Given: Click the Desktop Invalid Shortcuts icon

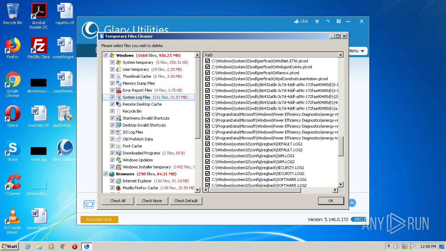Looking at the screenshot, I should point(118,125).
